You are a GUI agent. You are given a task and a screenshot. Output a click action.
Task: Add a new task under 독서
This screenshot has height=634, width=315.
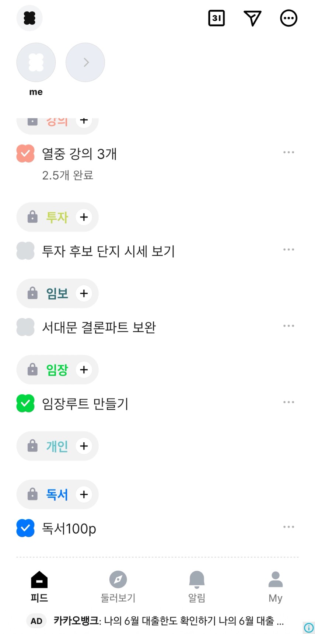tap(84, 494)
